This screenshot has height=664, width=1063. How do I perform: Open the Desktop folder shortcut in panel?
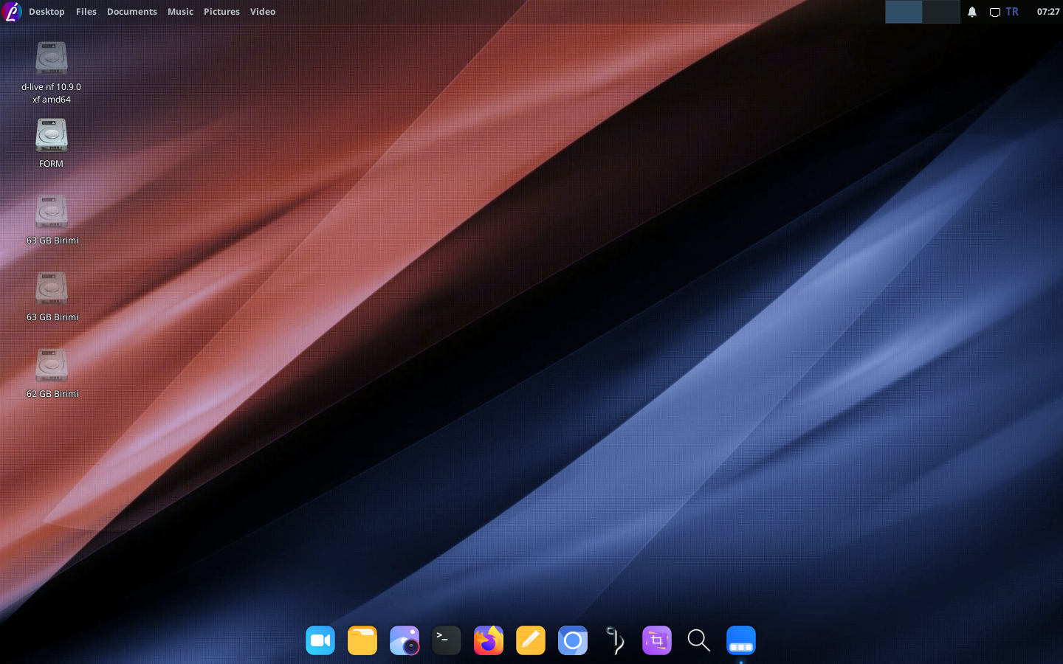point(47,12)
